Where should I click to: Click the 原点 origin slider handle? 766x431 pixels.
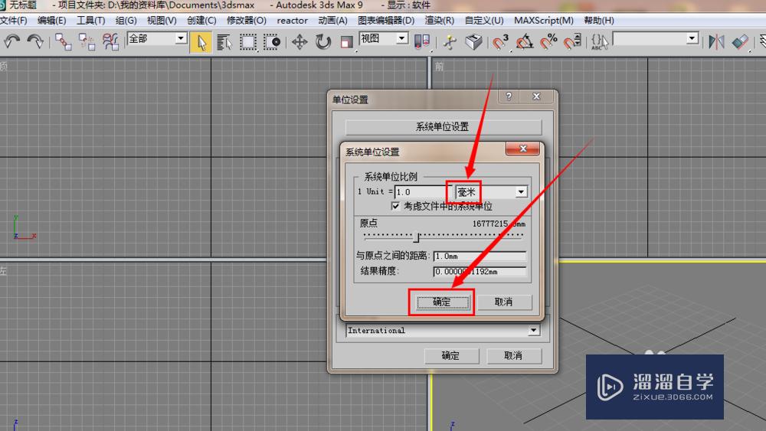[416, 237]
